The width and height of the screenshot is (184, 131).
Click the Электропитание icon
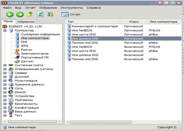[17, 53]
